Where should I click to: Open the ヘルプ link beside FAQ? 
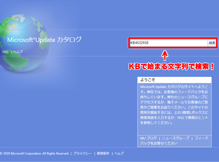coord(18,52)
